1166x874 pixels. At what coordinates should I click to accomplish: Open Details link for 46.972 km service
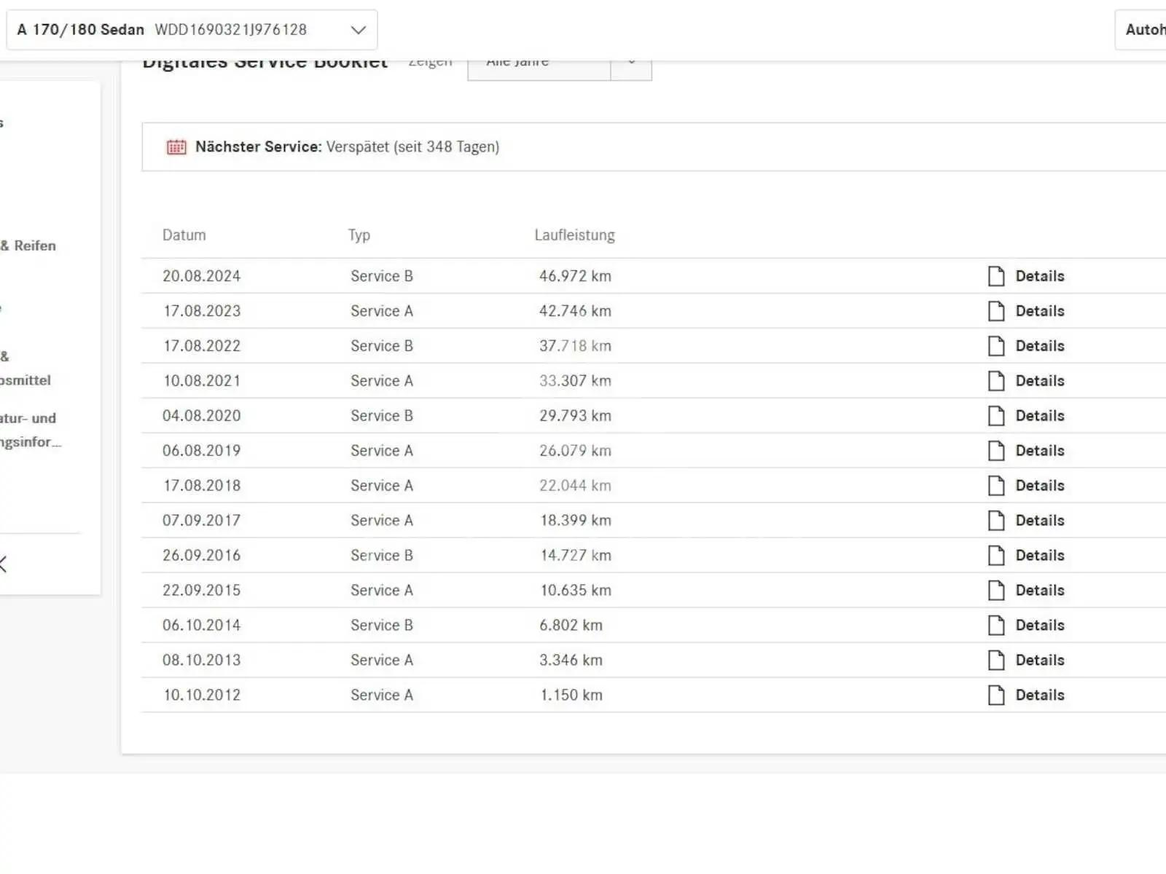[x=1040, y=276]
